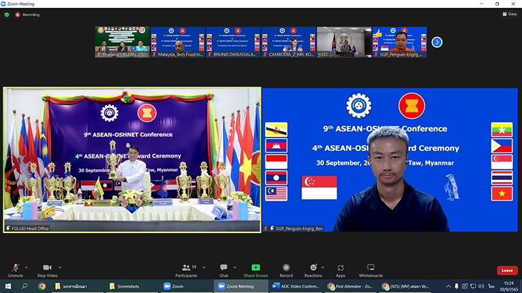
Task: Unmute the microphone
Action: [16, 268]
